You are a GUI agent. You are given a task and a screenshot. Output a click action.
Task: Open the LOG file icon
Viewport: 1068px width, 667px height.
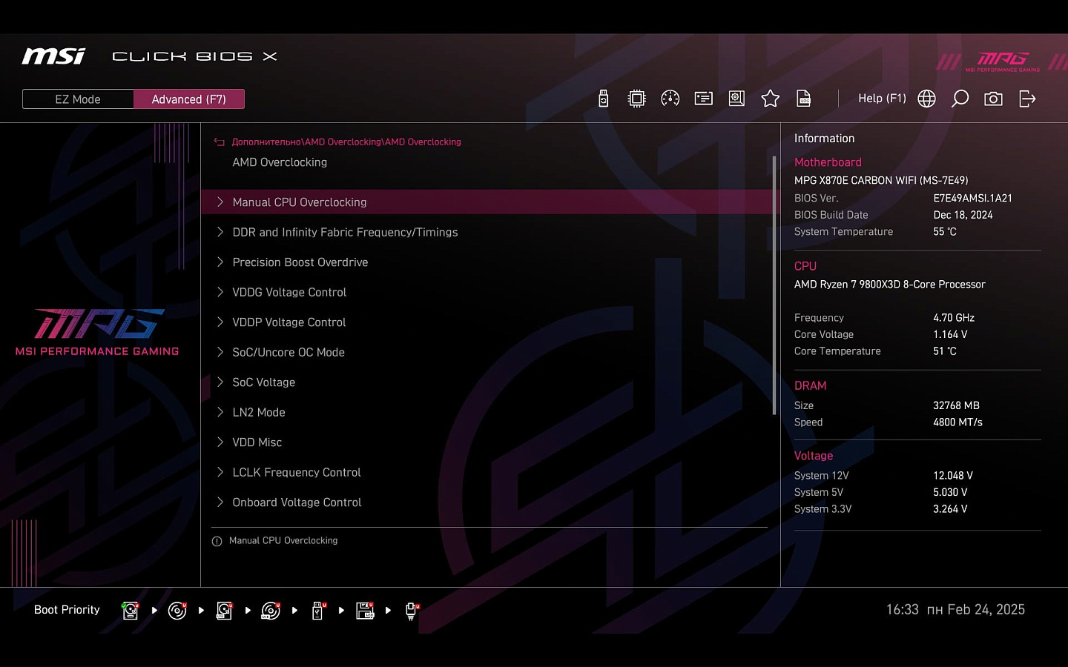coord(803,99)
